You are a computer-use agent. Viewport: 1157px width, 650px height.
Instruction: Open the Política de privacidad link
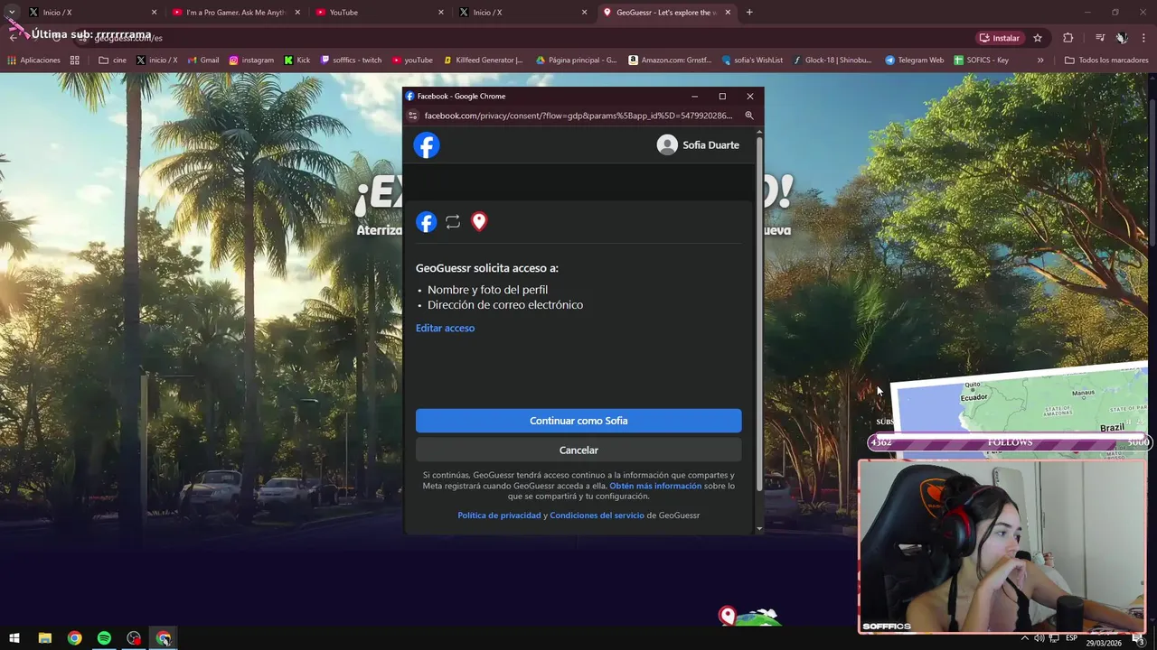pyautogui.click(x=499, y=515)
